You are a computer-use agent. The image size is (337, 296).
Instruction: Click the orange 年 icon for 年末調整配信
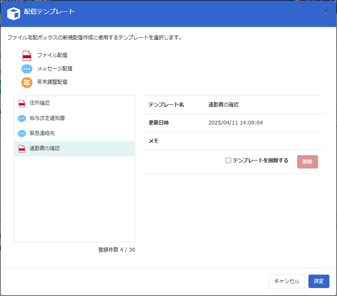point(27,83)
